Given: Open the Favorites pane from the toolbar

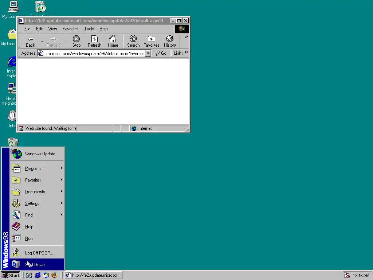Looking at the screenshot, I should click(151, 42).
